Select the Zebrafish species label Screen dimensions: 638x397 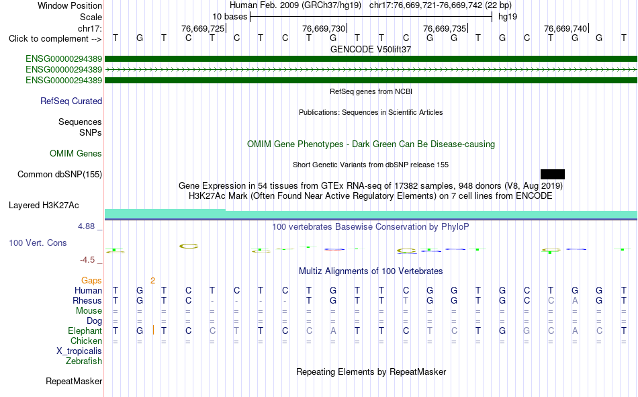84,361
